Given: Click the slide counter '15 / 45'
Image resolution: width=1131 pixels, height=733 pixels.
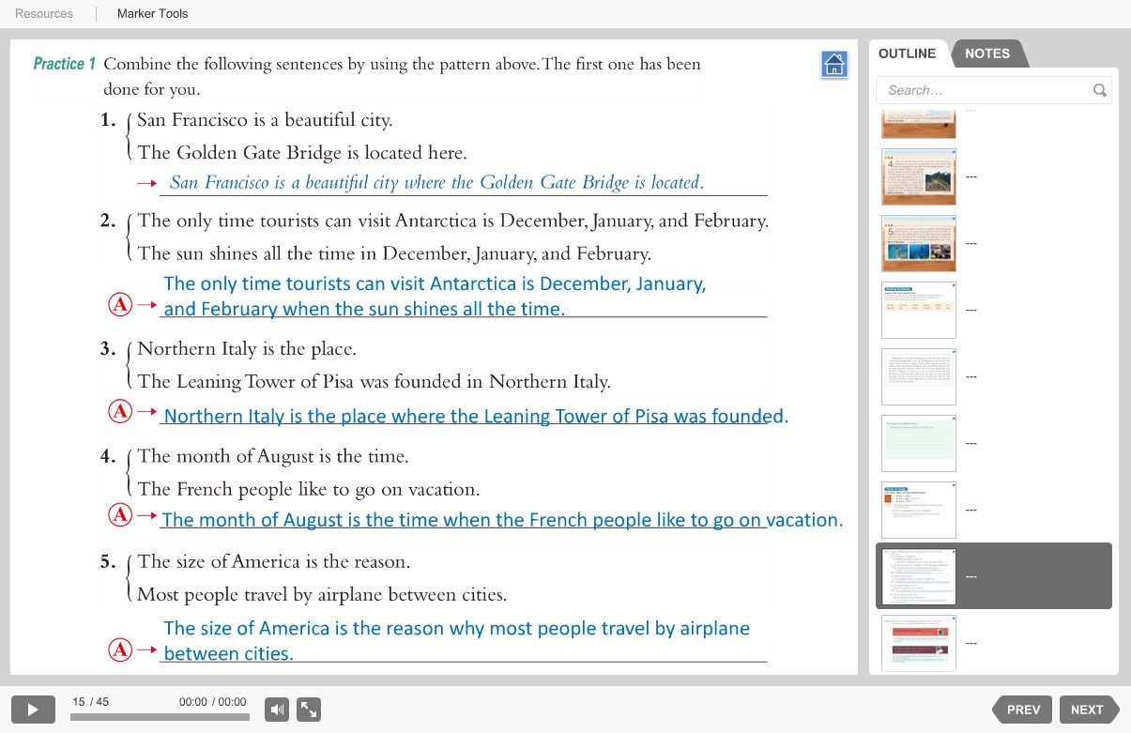Looking at the screenshot, I should point(91,702).
